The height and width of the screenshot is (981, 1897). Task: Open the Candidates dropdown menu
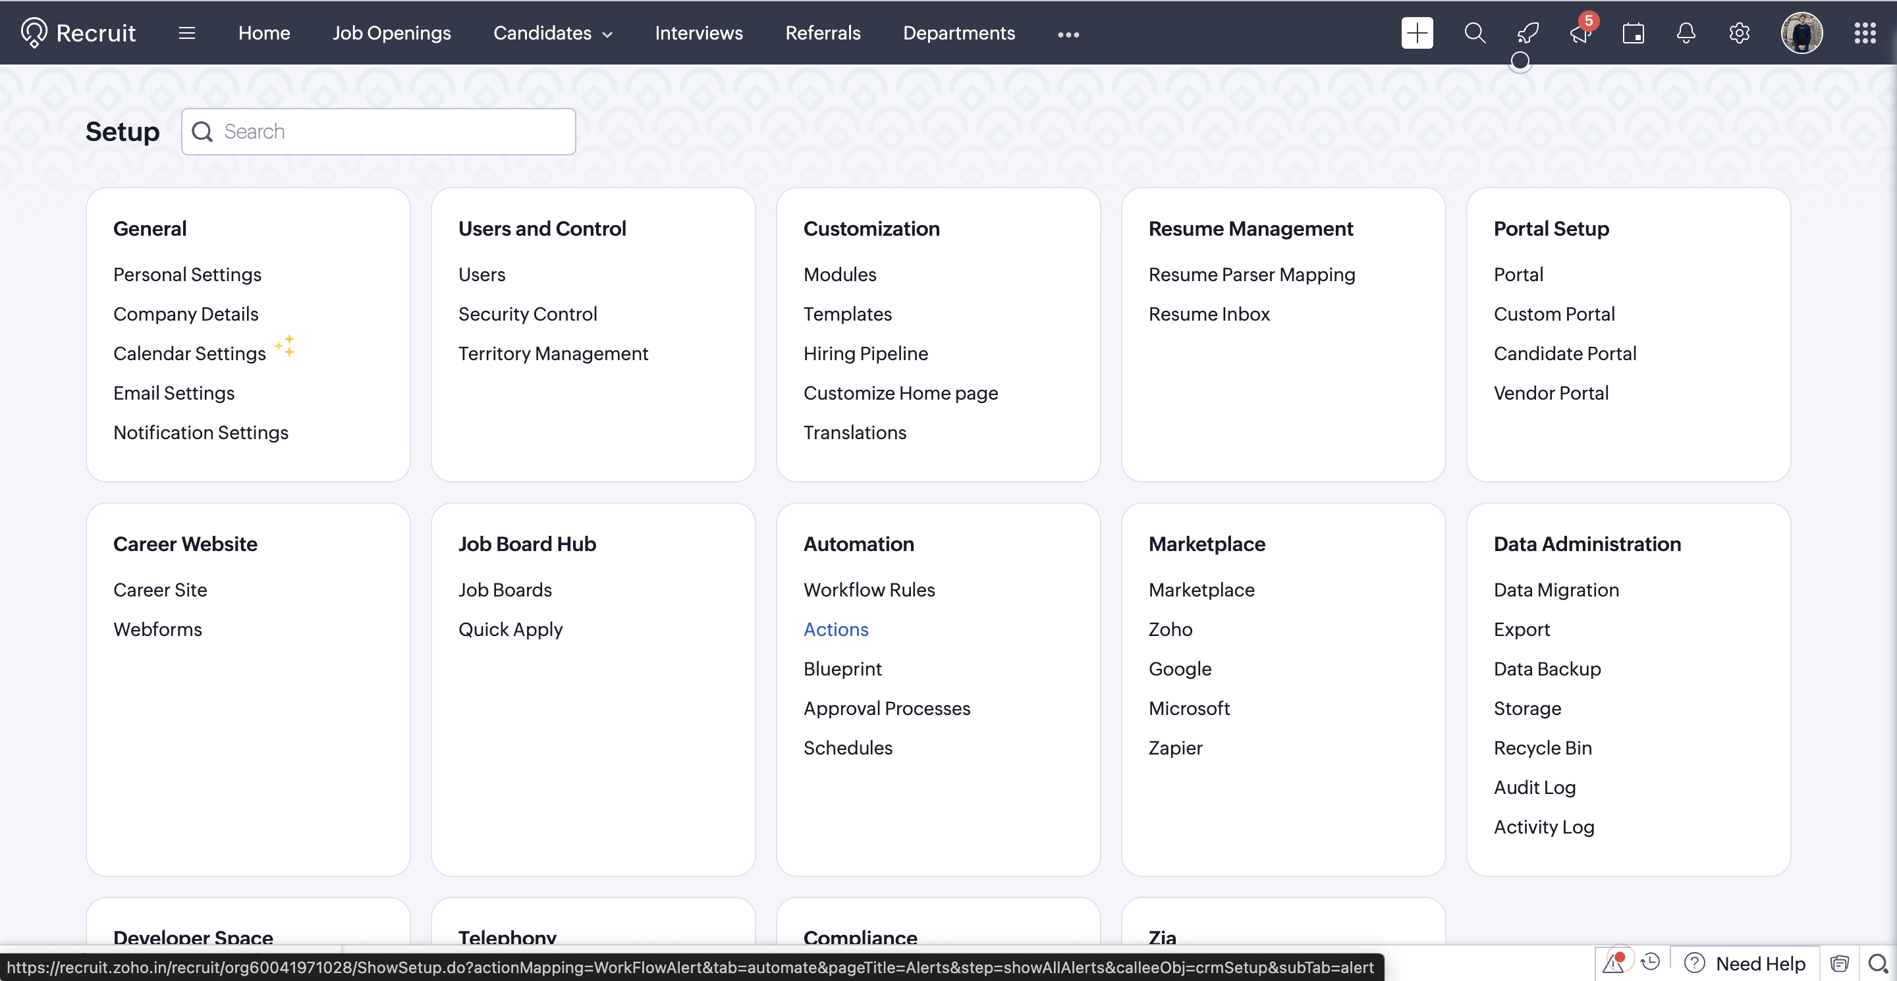click(x=553, y=33)
